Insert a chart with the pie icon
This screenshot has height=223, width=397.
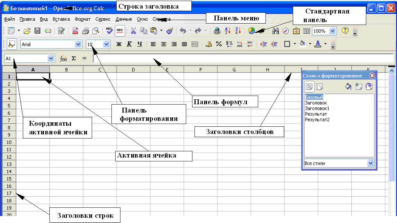click(x=251, y=31)
